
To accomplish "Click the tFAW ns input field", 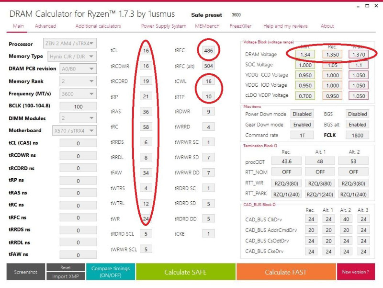I will [78, 255].
